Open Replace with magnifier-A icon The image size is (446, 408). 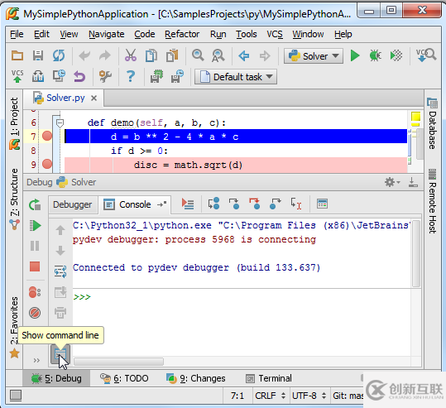[x=218, y=55]
